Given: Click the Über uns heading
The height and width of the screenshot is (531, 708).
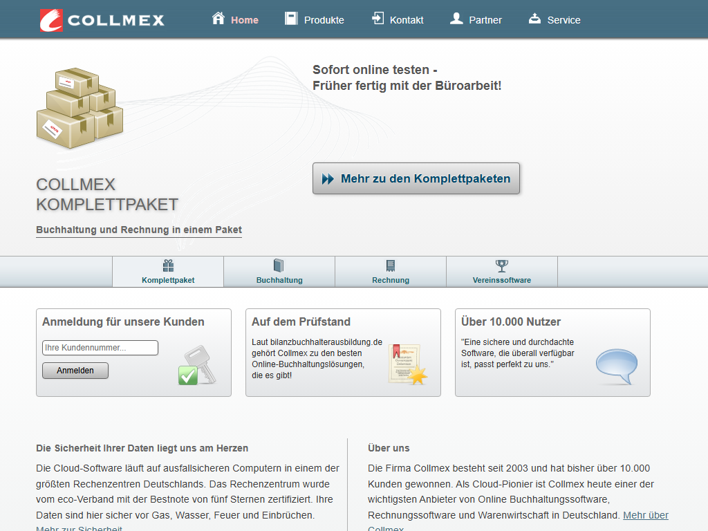Looking at the screenshot, I should [x=389, y=448].
